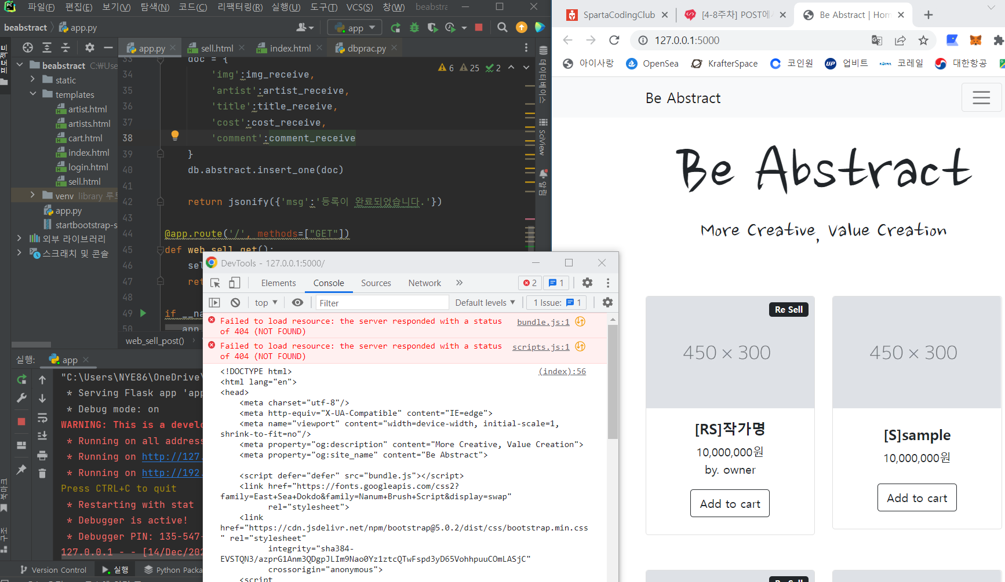Open the app run configuration dropdown
Screen dimensions: 1005x582
click(x=355, y=27)
